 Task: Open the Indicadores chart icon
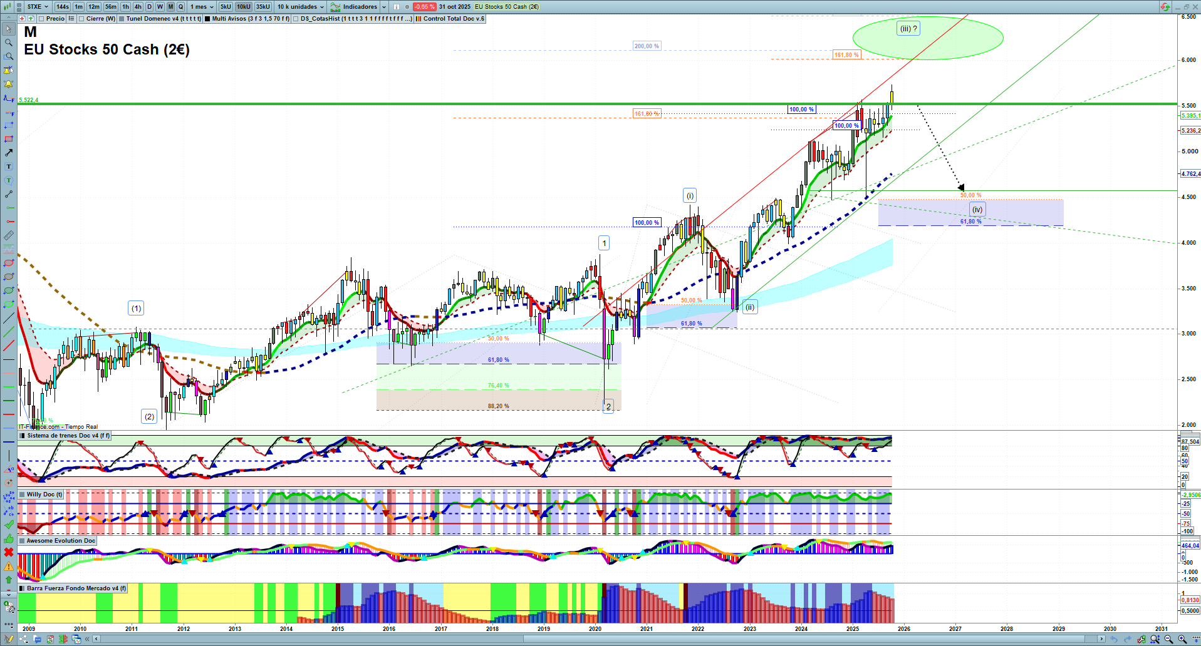click(336, 7)
